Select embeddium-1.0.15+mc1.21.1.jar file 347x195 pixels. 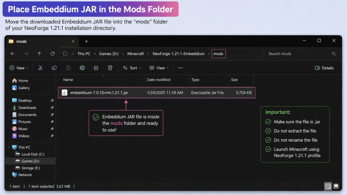click(x=157, y=93)
